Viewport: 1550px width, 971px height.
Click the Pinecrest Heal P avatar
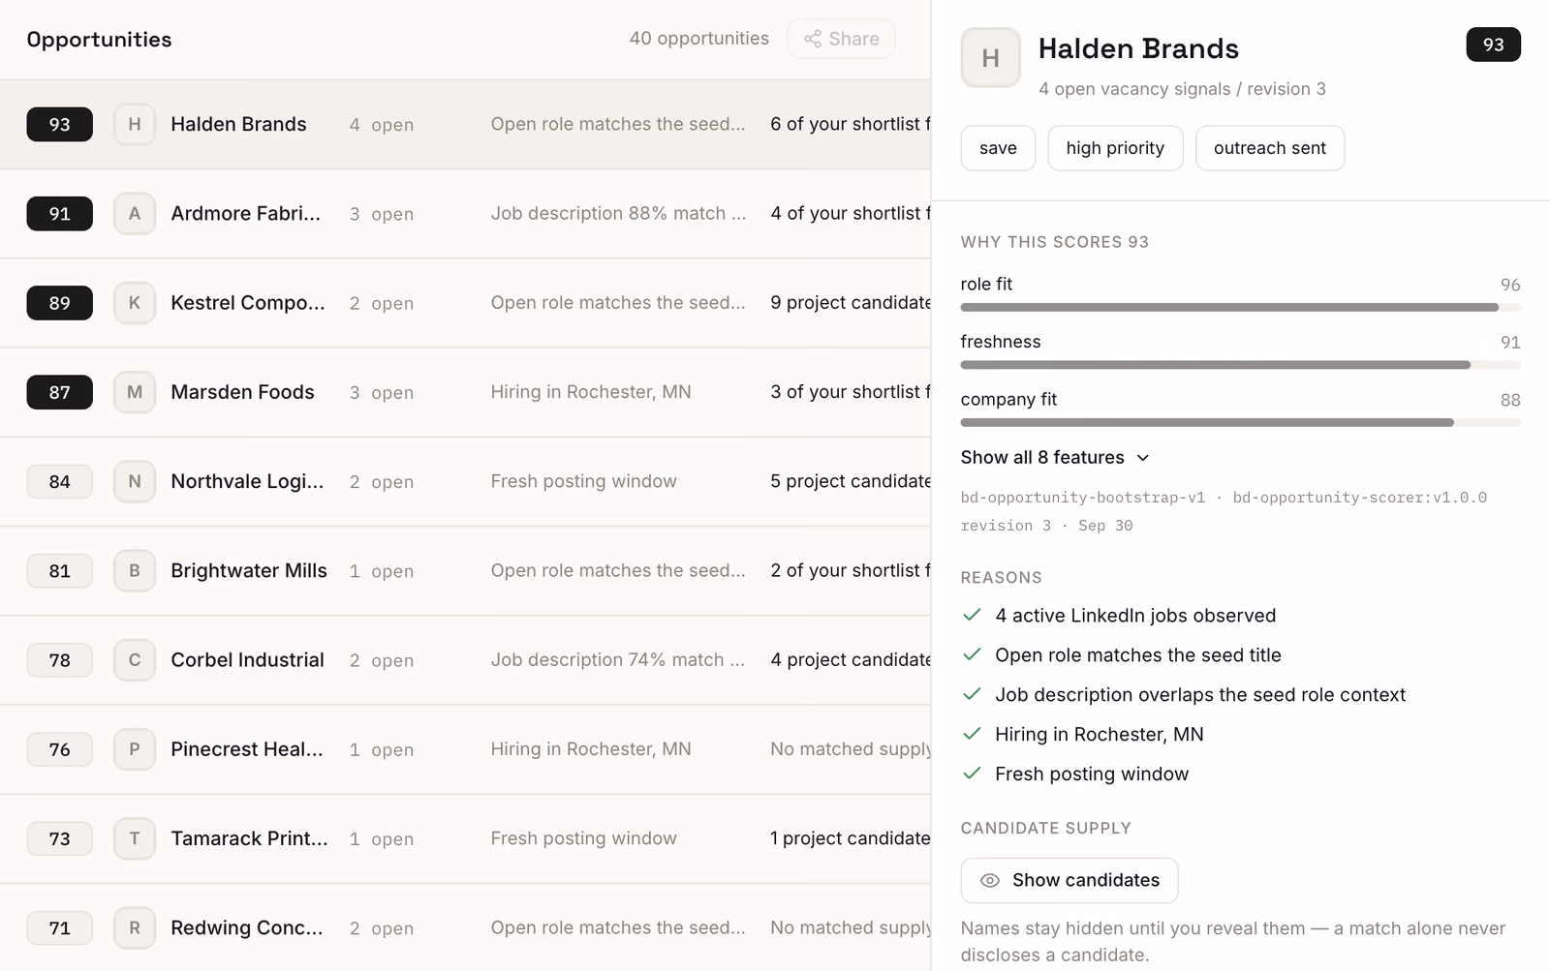(x=135, y=749)
